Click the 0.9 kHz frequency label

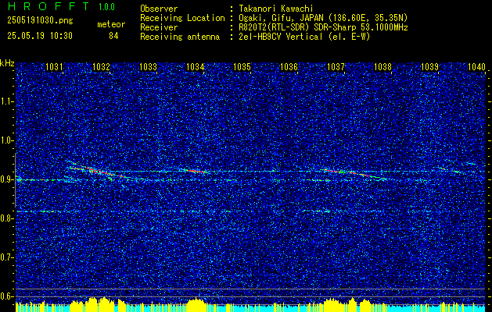pyautogui.click(x=6, y=179)
